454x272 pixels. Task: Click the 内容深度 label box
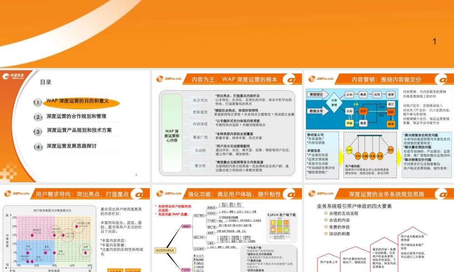[x=200, y=124]
